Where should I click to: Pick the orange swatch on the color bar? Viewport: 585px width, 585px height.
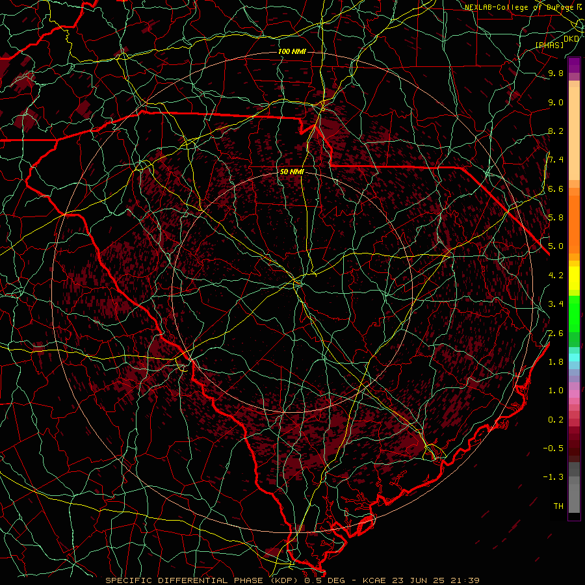[x=574, y=224]
